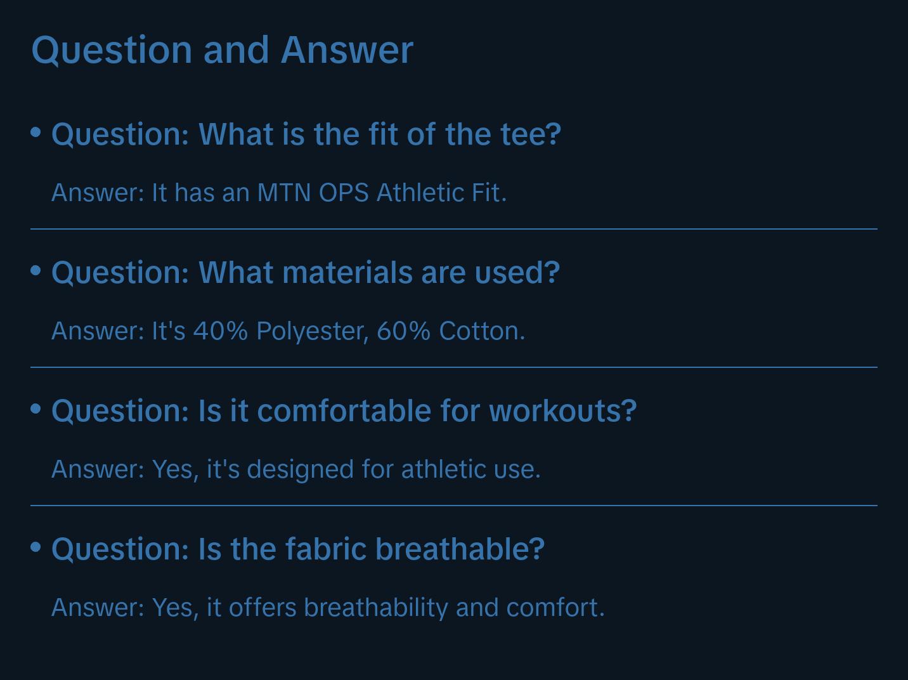Click the designed for athletic use answer

coord(295,469)
